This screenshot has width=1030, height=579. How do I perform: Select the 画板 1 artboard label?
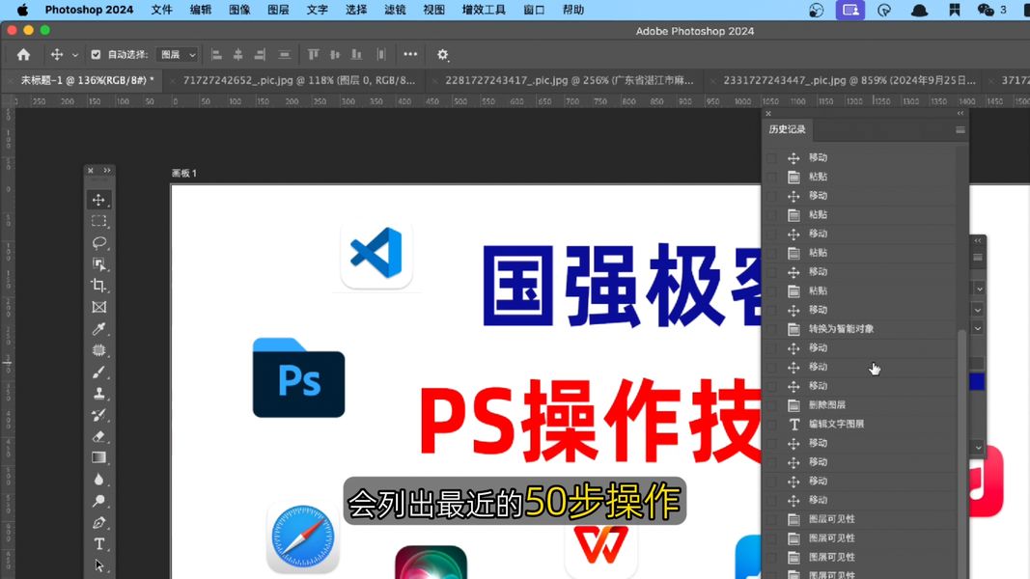(184, 174)
